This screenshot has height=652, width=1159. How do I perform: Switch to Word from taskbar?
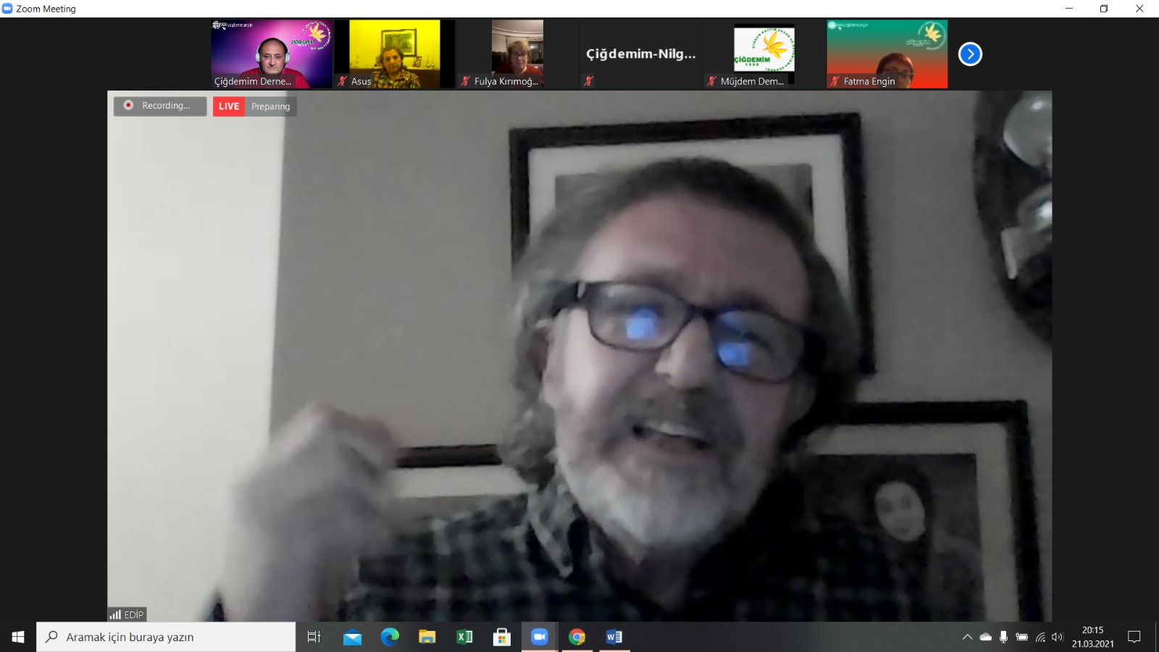point(614,637)
